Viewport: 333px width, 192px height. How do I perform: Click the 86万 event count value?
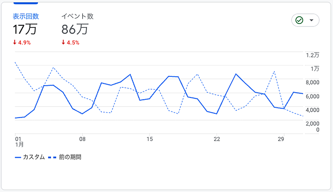click(x=75, y=29)
